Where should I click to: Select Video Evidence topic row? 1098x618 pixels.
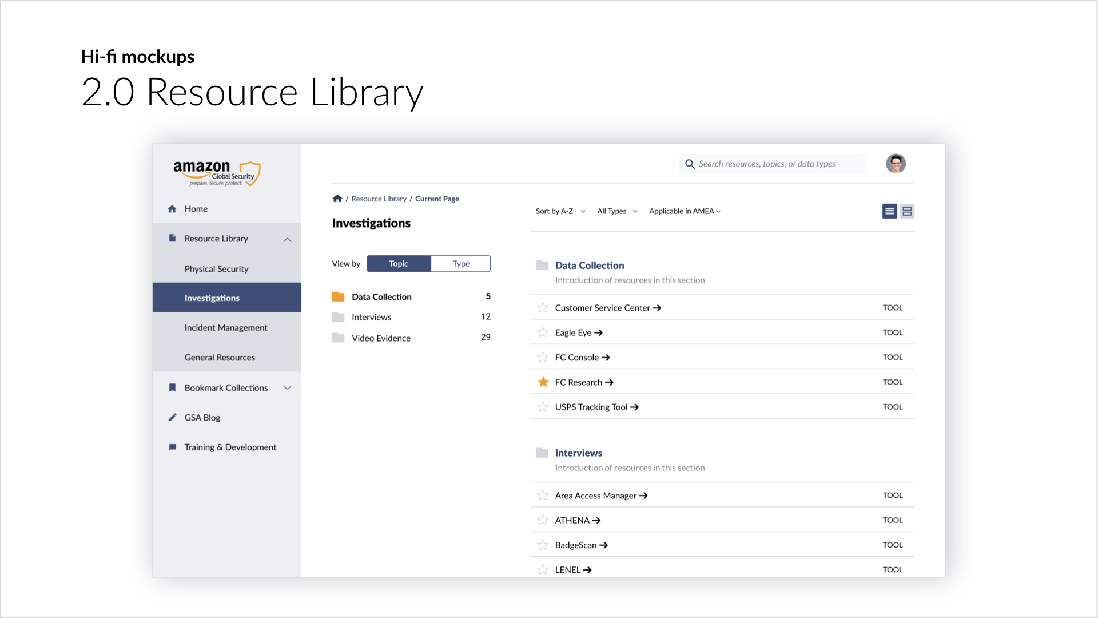411,338
